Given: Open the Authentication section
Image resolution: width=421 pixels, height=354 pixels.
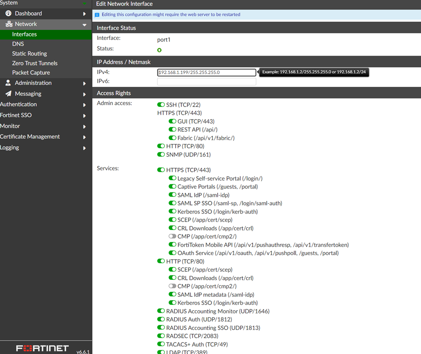Looking at the screenshot, I should tap(18, 104).
